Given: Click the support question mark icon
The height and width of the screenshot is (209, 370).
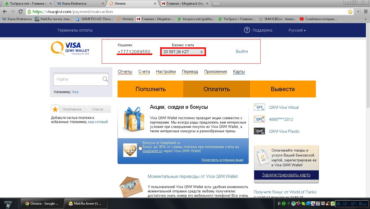Looking at the screenshot, I should 247,30.
